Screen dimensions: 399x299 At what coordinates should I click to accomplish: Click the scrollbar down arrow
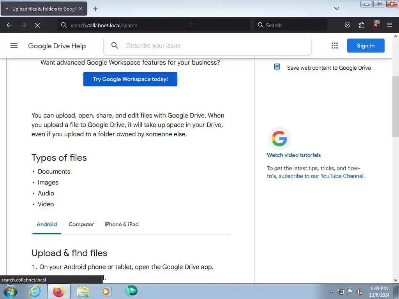coord(396,280)
